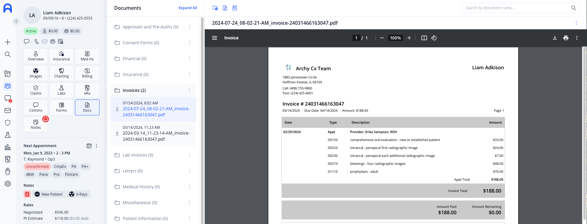This screenshot has width=587, height=224.
Task: Toggle the PDF sidebar hamburger menu
Action: pos(215,38)
